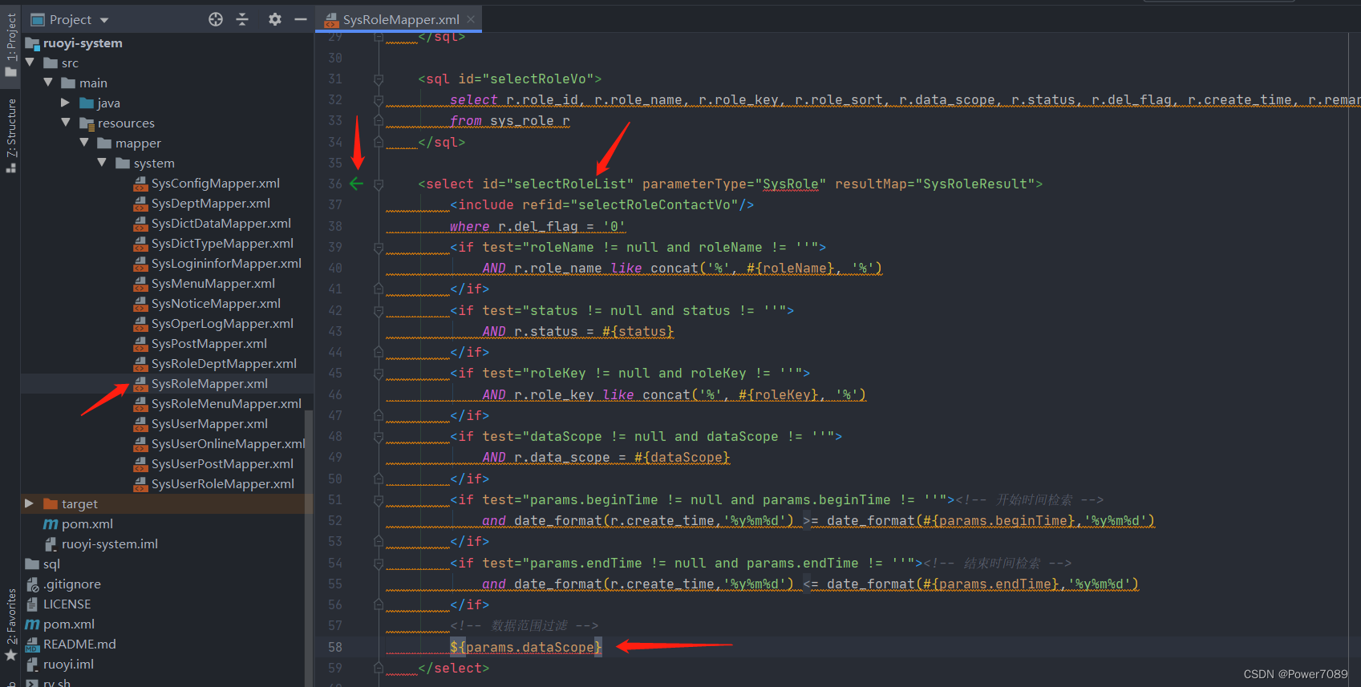Expand the target folder

point(29,503)
